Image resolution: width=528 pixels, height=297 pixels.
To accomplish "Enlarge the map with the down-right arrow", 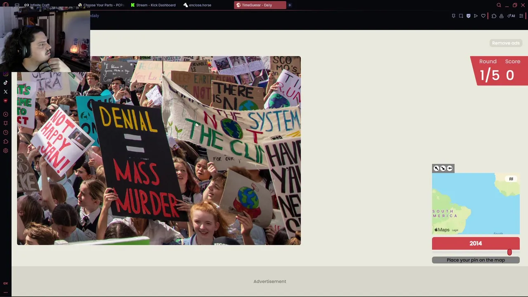I will point(443,168).
